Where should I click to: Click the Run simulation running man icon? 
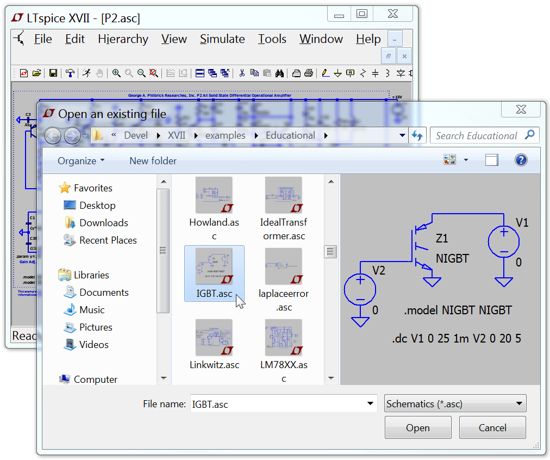86,73
